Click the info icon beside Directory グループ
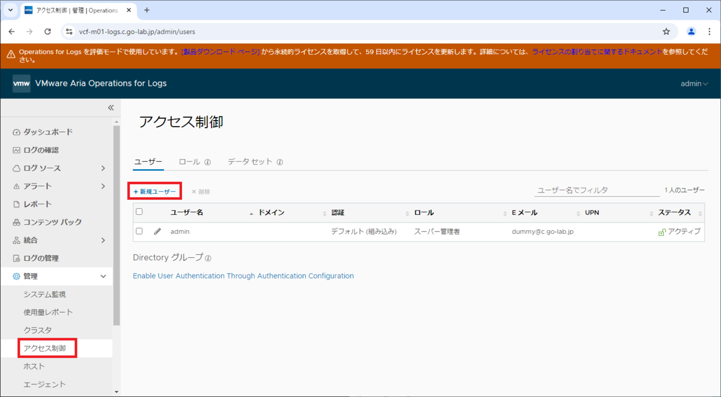The height and width of the screenshot is (397, 721). coord(208,258)
